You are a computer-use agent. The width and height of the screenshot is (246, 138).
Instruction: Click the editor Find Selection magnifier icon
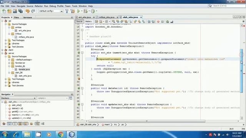(113, 21)
